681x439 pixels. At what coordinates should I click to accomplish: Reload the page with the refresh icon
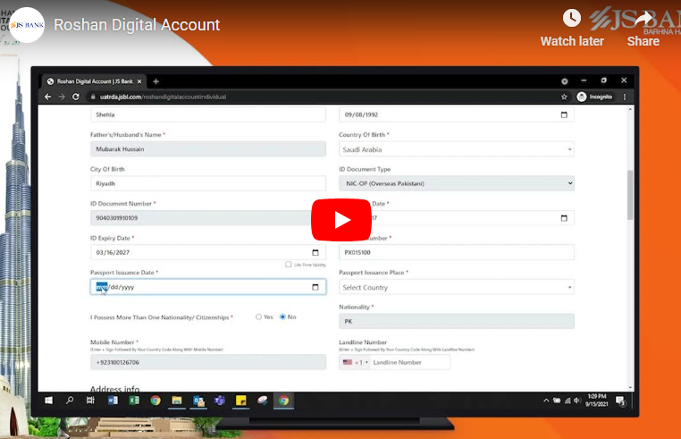[x=76, y=97]
